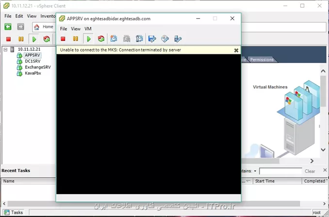Minimize the APPSRV console window
This screenshot has height=217, width=329.
pos(198,18)
